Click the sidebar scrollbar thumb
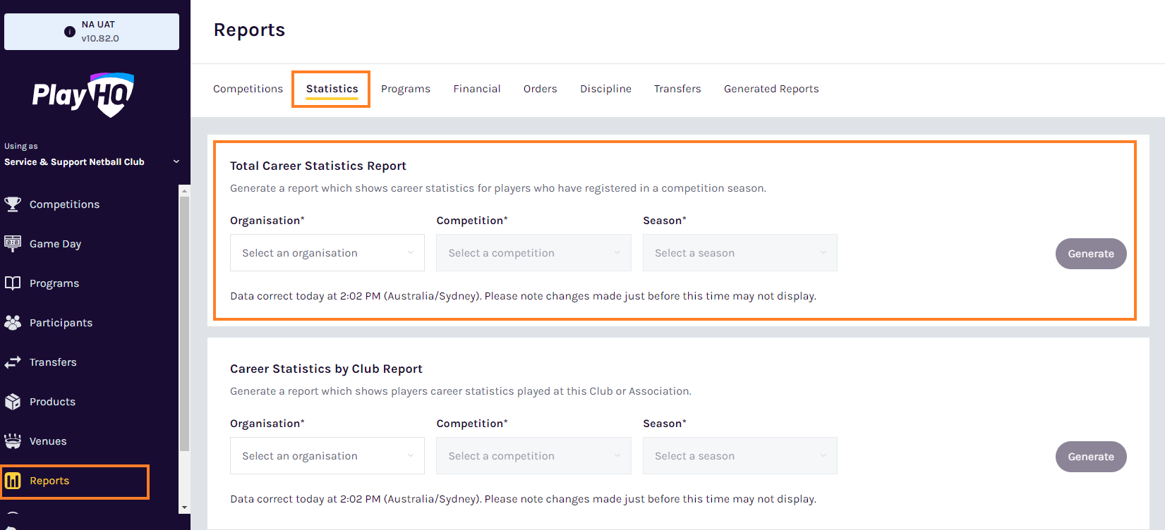The image size is (1165, 530). [x=184, y=324]
